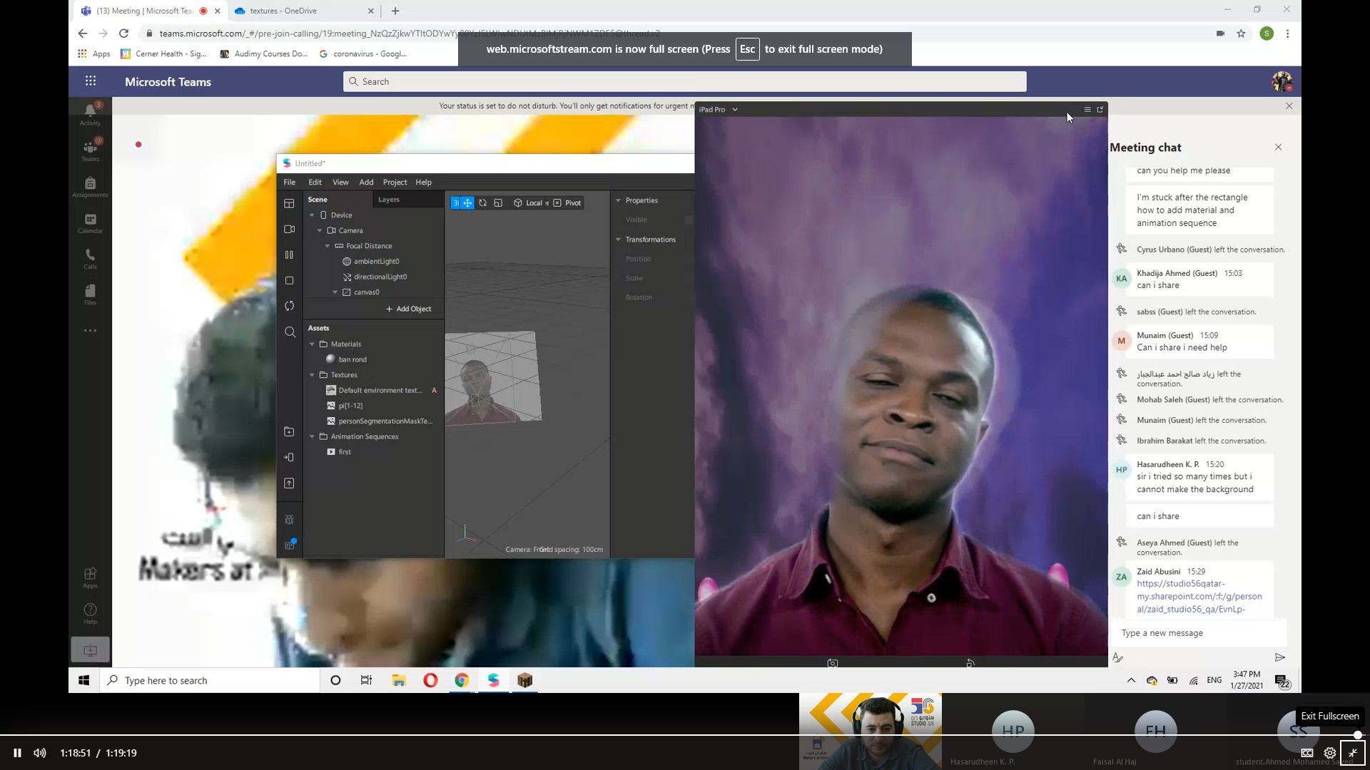Pause the video playback
This screenshot has width=1370, height=770.
[x=17, y=753]
